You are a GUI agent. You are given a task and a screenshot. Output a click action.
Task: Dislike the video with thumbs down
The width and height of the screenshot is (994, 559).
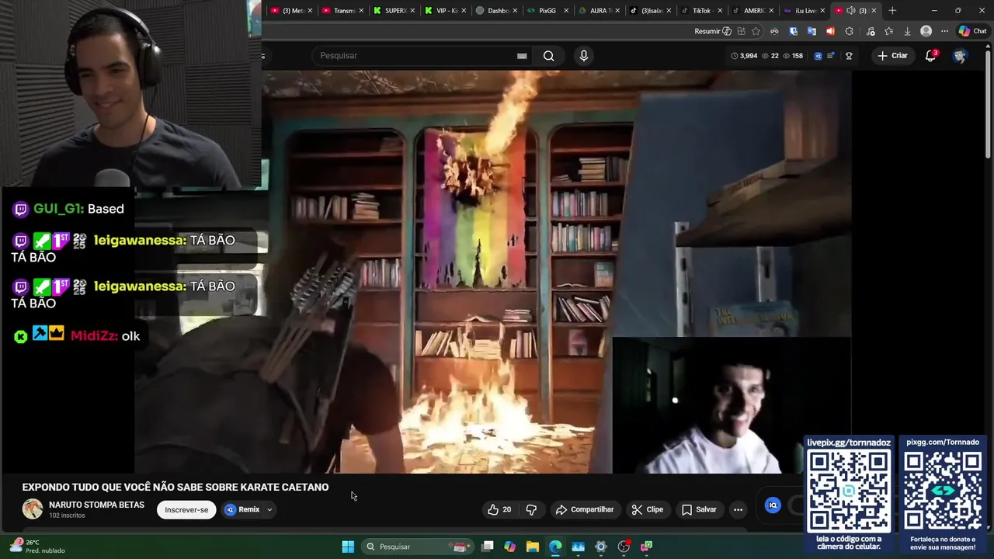(x=531, y=509)
